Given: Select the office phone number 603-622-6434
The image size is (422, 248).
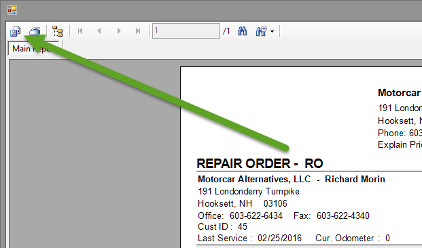Looking at the screenshot, I should (x=256, y=215).
